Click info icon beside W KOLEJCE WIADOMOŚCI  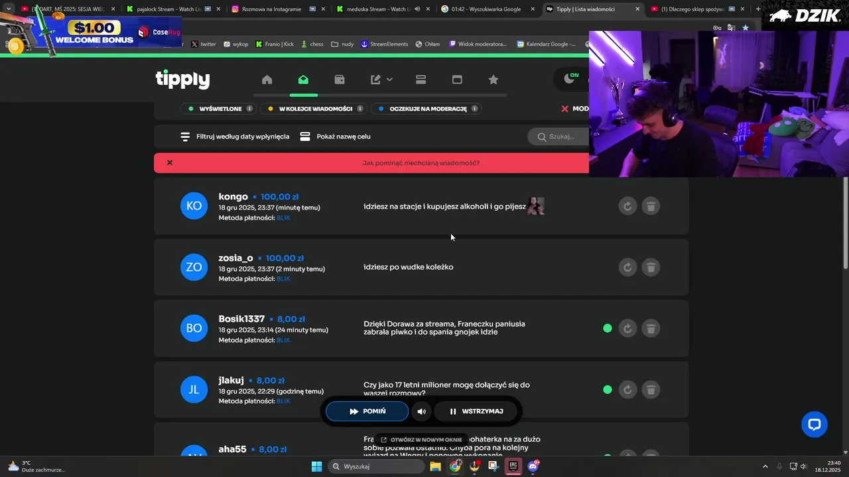click(x=360, y=109)
